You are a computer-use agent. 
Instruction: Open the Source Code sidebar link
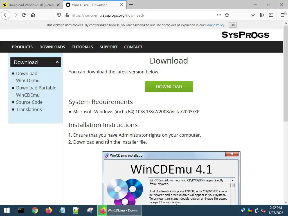point(29,102)
